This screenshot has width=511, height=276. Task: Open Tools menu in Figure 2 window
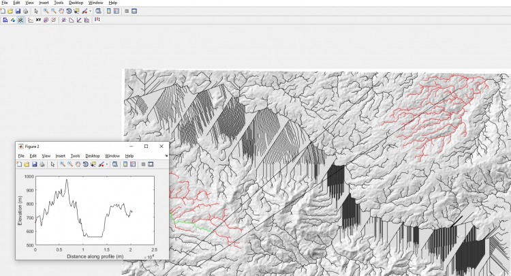(75, 156)
